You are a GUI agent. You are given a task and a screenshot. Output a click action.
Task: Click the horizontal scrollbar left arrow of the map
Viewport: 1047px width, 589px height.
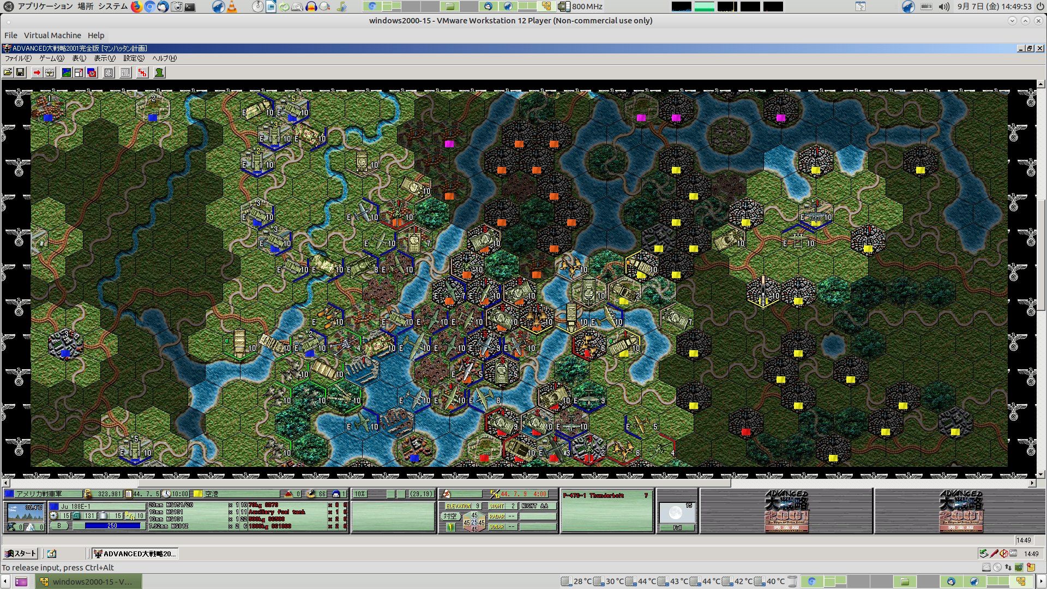(6, 483)
